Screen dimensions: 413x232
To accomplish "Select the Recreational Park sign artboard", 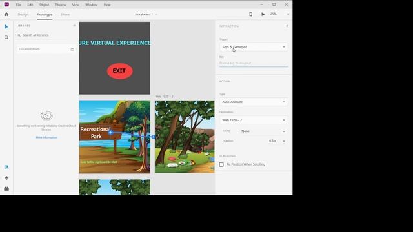I will [115, 137].
